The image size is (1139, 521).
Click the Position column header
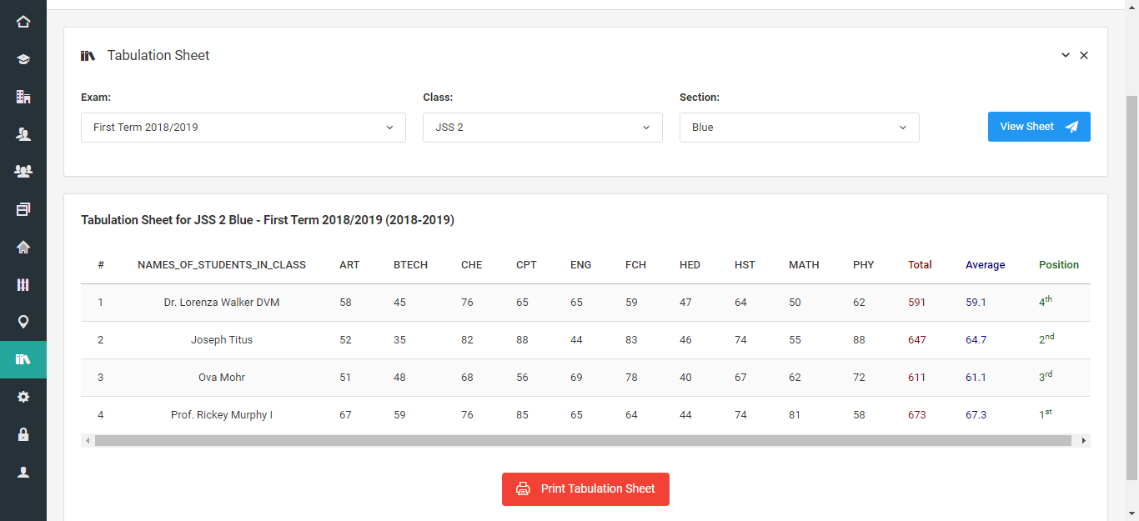1059,265
